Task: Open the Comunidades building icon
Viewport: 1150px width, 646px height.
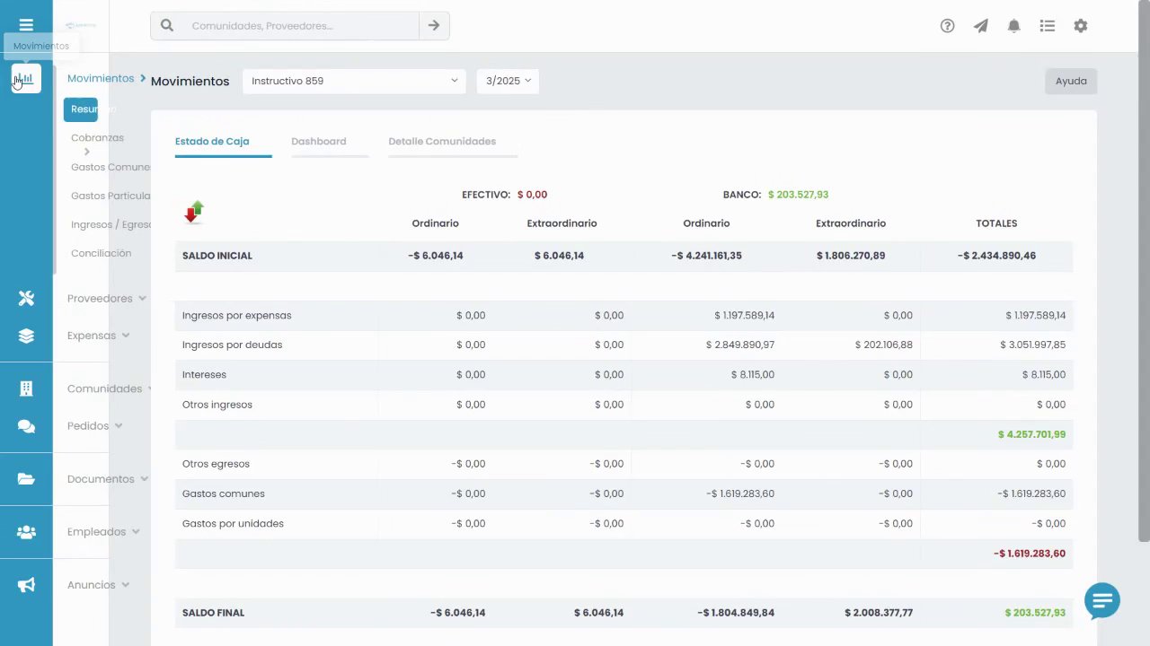Action: click(x=26, y=388)
